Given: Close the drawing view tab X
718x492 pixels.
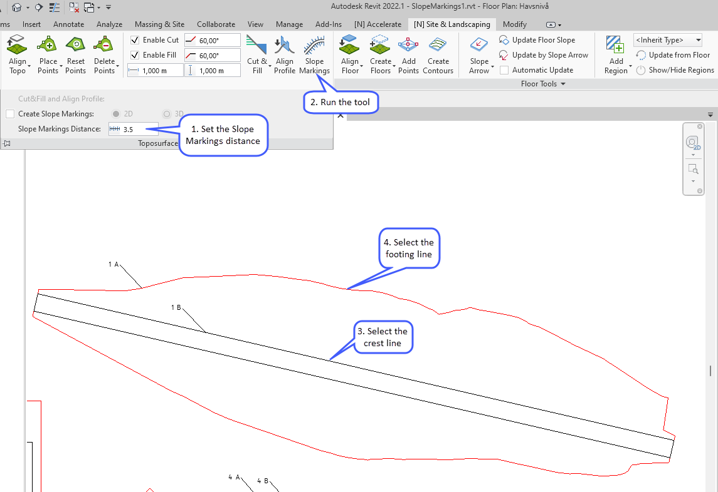Looking at the screenshot, I should click(341, 115).
